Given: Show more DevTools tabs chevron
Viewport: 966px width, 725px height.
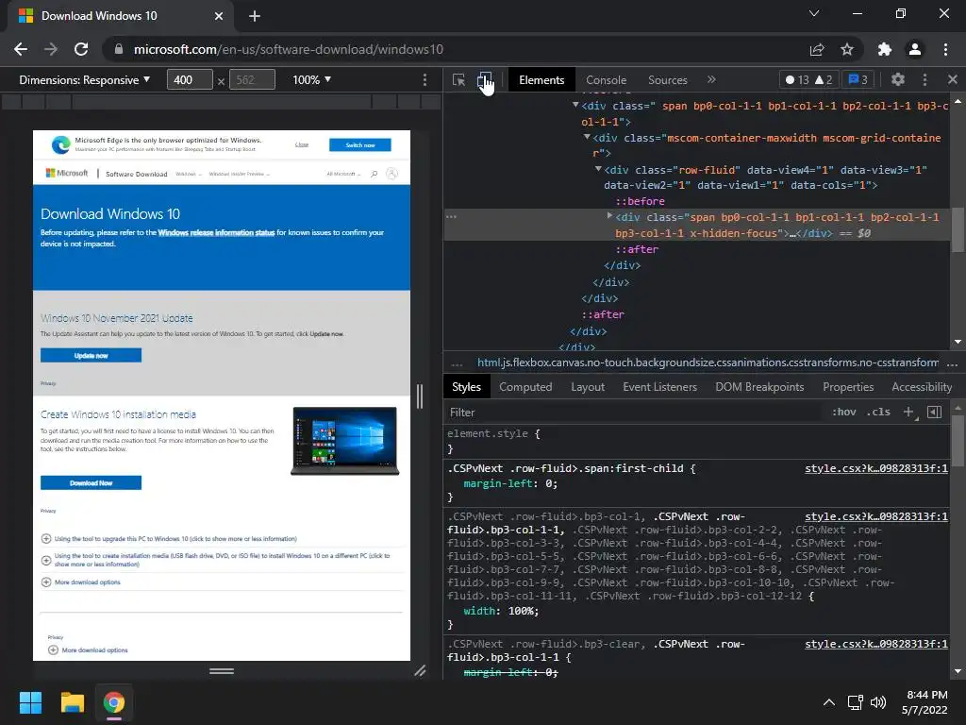Looking at the screenshot, I should [x=711, y=79].
